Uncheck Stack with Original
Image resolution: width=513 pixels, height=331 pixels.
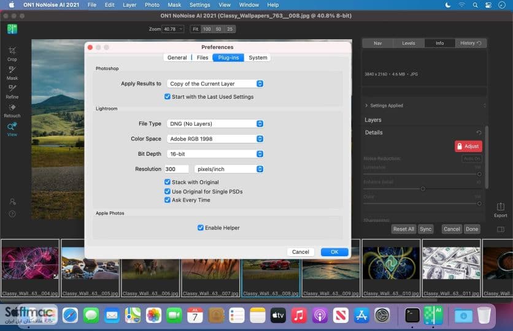pos(167,182)
